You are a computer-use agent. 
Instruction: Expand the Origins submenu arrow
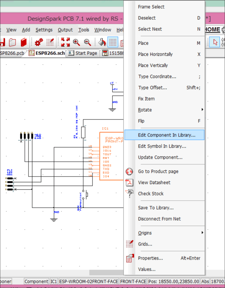[x=202, y=233]
